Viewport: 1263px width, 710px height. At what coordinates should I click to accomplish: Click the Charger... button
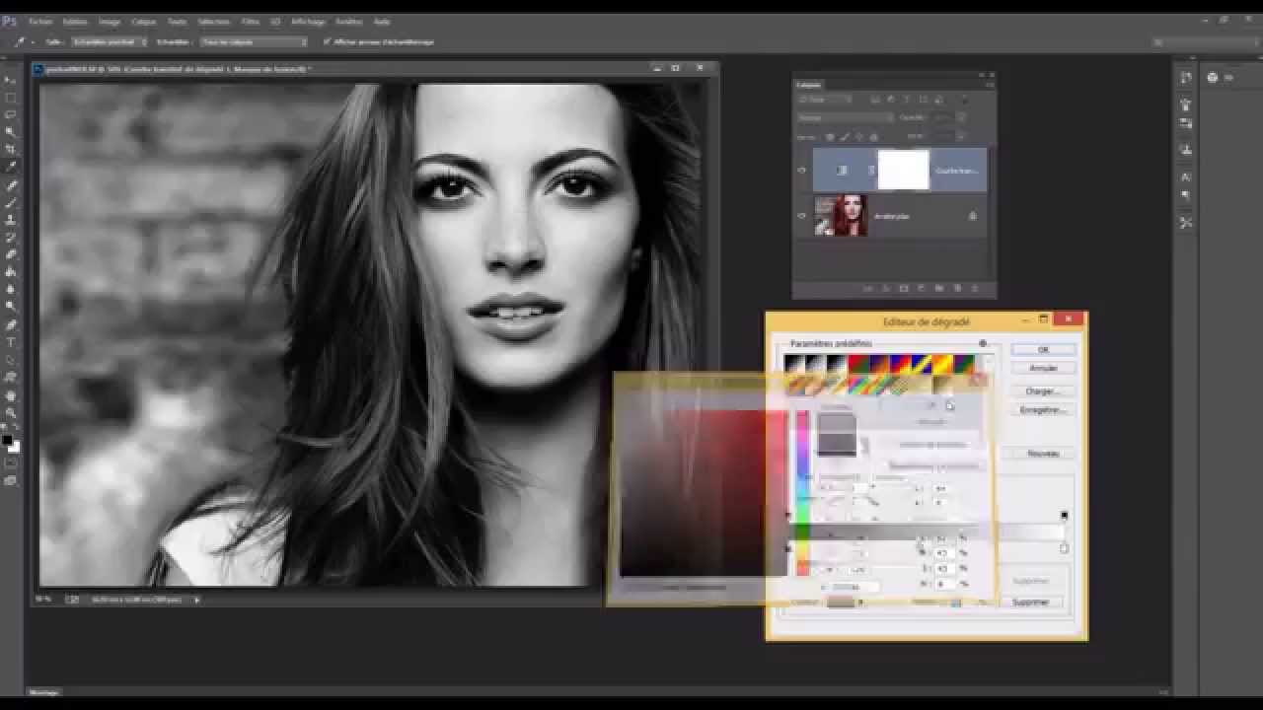pyautogui.click(x=1043, y=391)
